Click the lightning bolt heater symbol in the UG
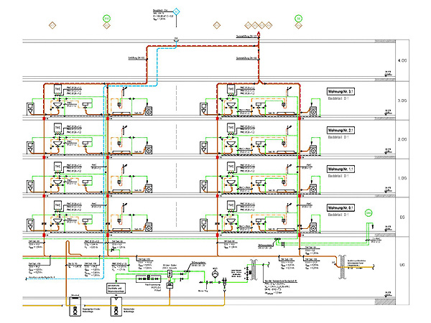 [170, 273]
